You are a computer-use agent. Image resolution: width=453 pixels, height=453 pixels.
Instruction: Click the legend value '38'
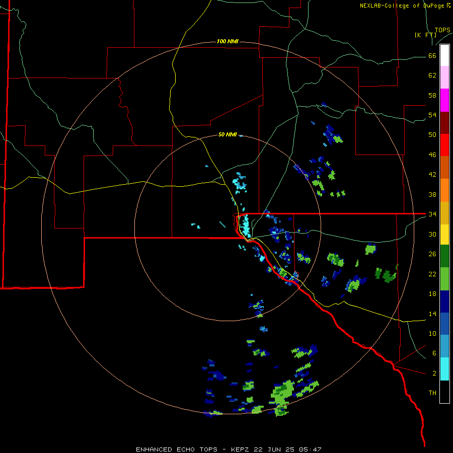432,194
